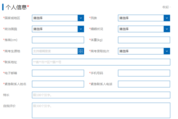Click the 紧急联系人姓名 input field
Viewport: 178px width, 119px height.
(58, 84)
